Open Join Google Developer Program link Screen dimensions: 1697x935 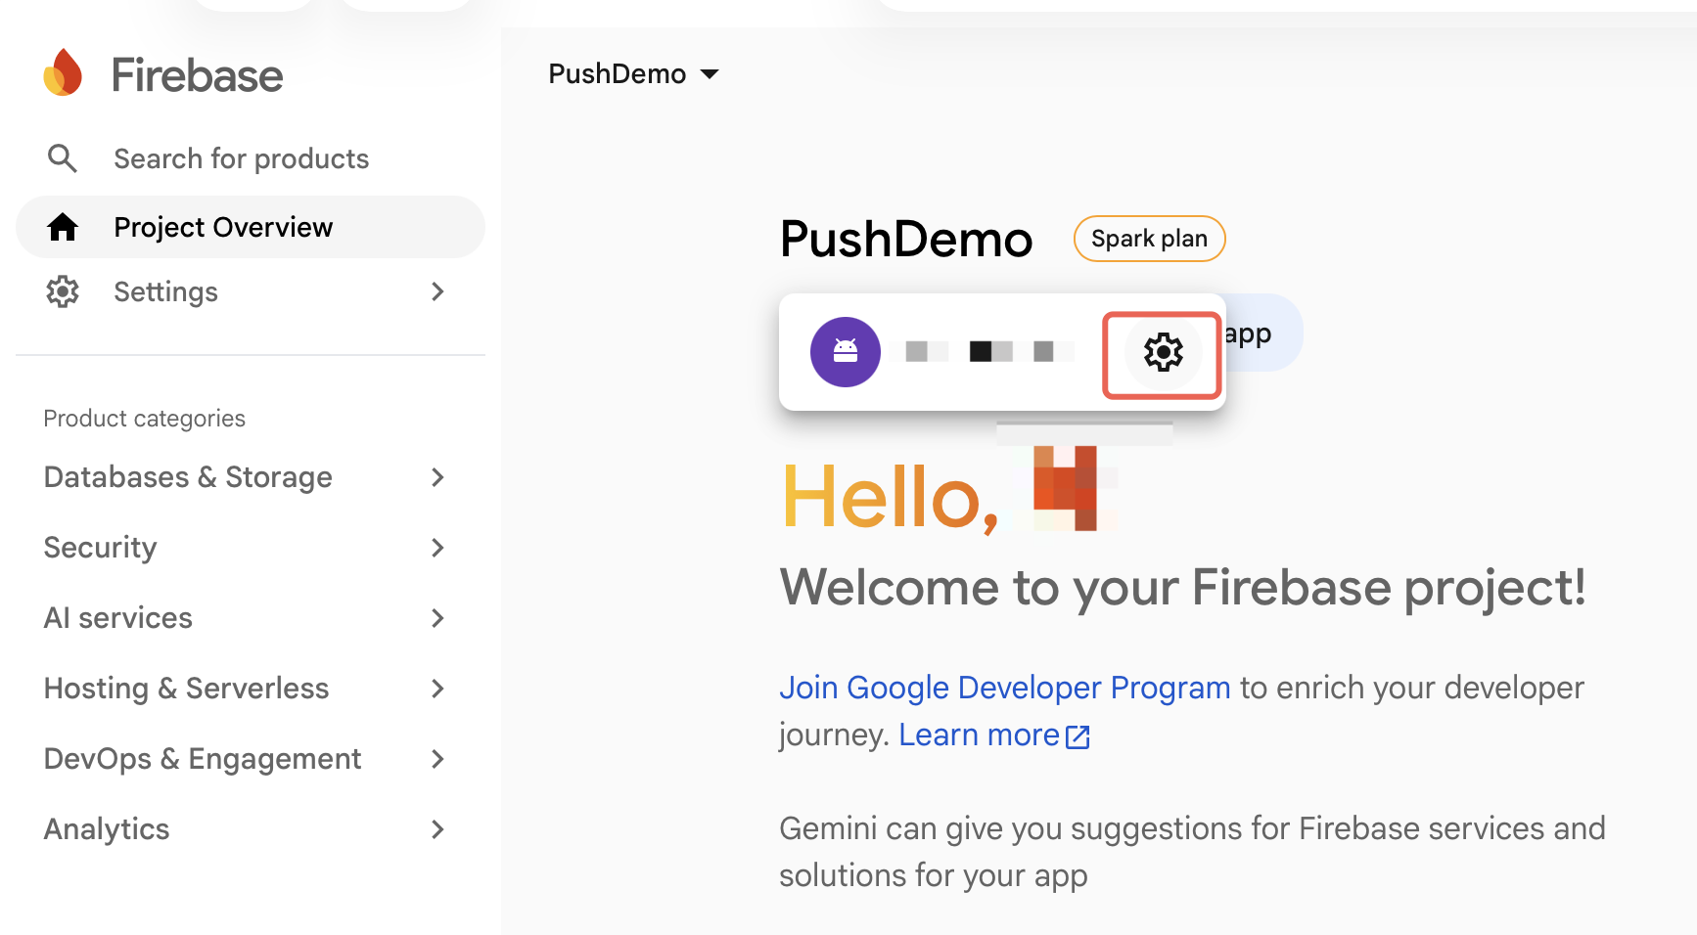[1004, 688]
